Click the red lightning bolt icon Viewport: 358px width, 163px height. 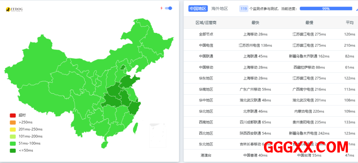[x=161, y=8]
